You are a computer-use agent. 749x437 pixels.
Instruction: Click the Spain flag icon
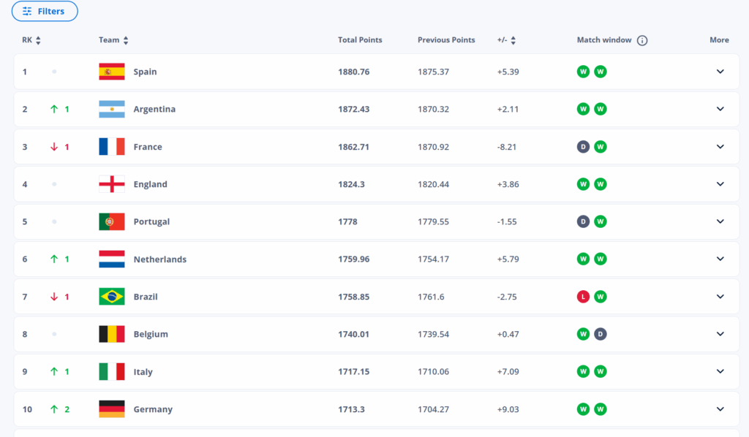click(x=112, y=72)
